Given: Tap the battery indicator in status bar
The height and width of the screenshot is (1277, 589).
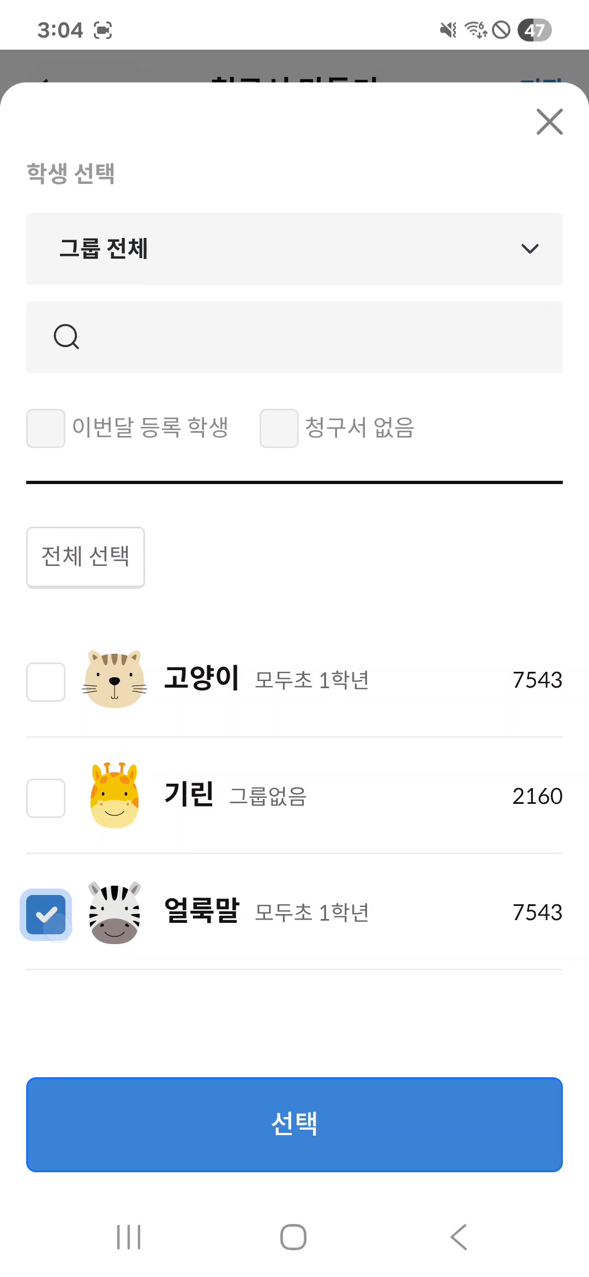Looking at the screenshot, I should click(534, 30).
